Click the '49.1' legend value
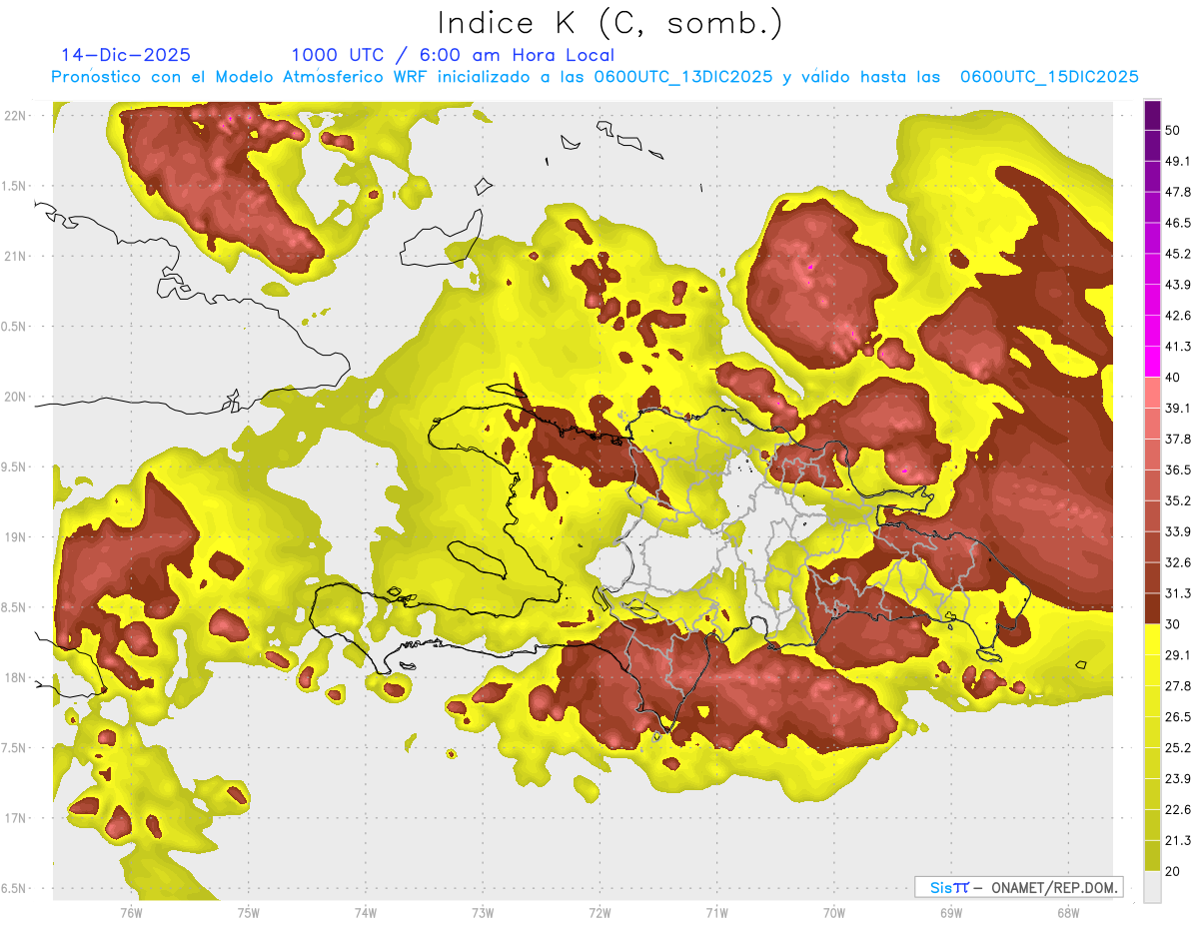The width and height of the screenshot is (1199, 926). [x=1179, y=161]
